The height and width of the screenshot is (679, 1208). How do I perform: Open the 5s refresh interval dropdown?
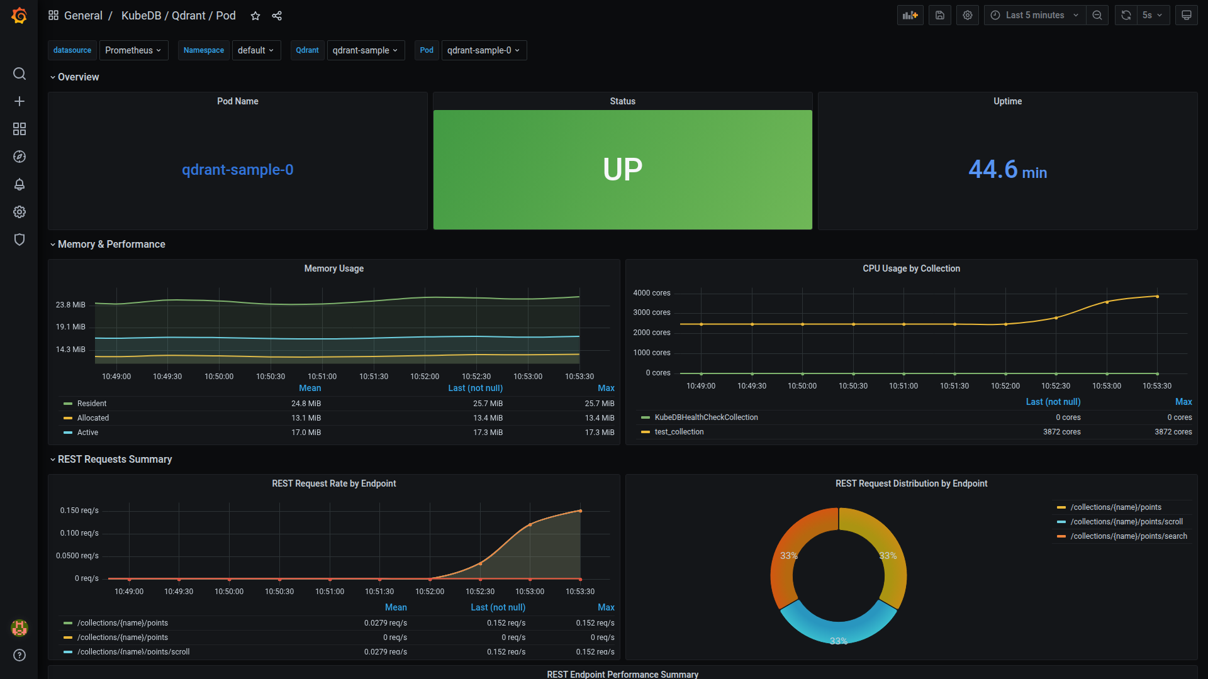pos(1153,15)
